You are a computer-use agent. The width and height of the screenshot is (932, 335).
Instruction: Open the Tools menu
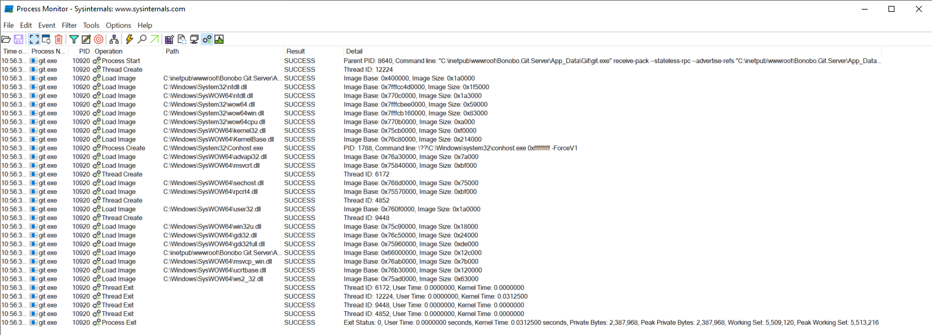[x=91, y=26]
